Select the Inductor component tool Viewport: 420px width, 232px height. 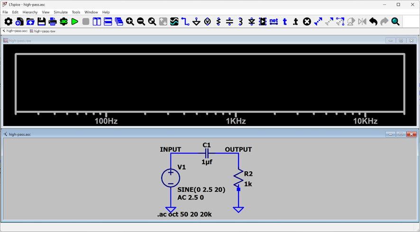click(x=240, y=22)
